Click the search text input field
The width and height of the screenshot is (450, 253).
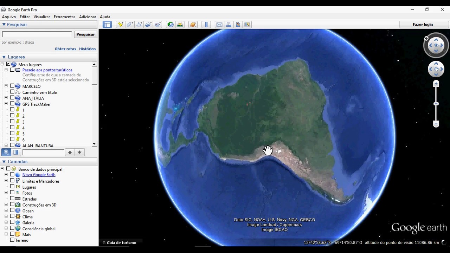(37, 34)
